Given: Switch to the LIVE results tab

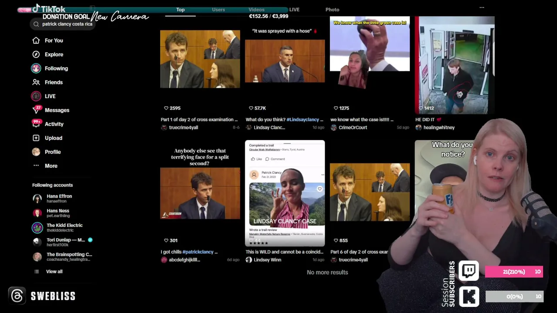Looking at the screenshot, I should [294, 10].
